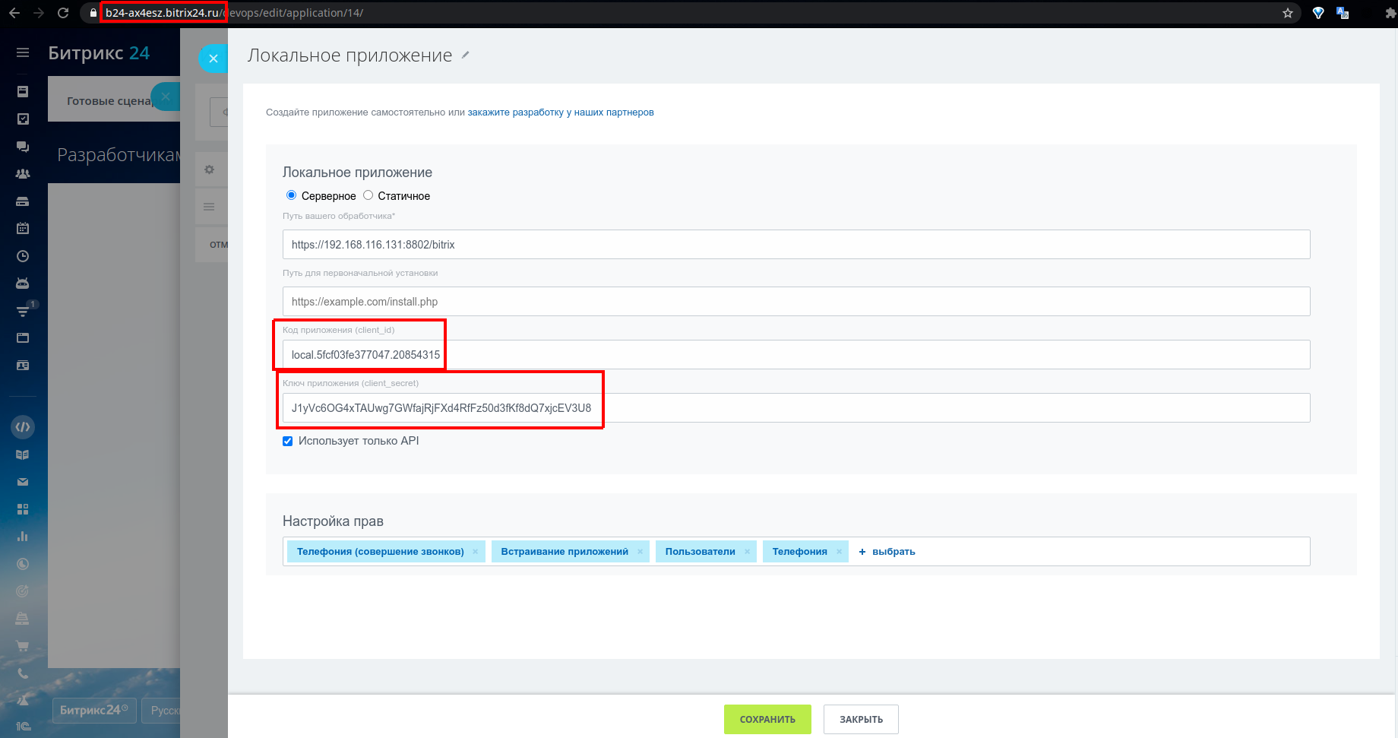The image size is (1398, 738).
Task: Open the sites window sidebar icon
Action: 23,337
